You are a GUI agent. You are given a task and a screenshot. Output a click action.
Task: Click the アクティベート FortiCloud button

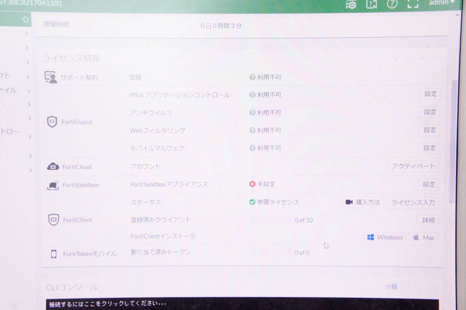pos(413,166)
